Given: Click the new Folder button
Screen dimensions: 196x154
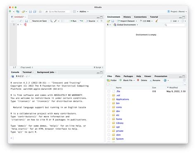Looking at the screenshot, I should point(112,80).
